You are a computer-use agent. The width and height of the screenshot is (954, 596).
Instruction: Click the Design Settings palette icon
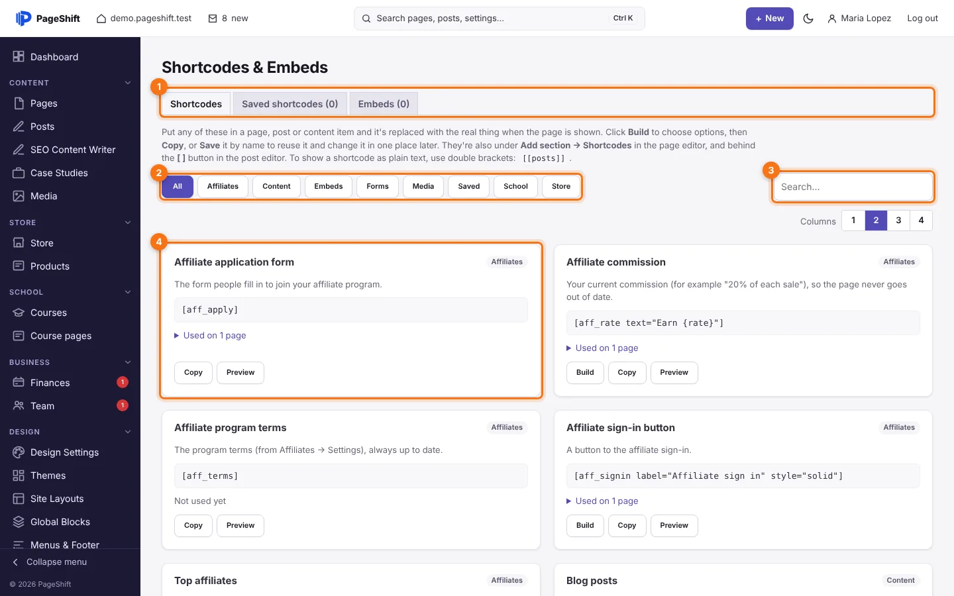(x=19, y=452)
